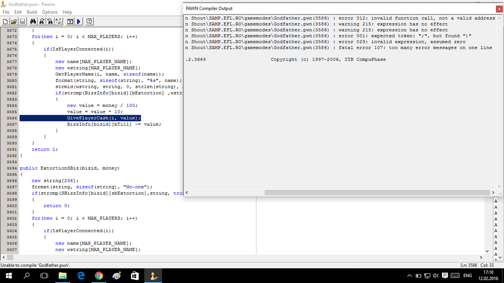
Task: Click the battery tray icon
Action: tap(418, 275)
